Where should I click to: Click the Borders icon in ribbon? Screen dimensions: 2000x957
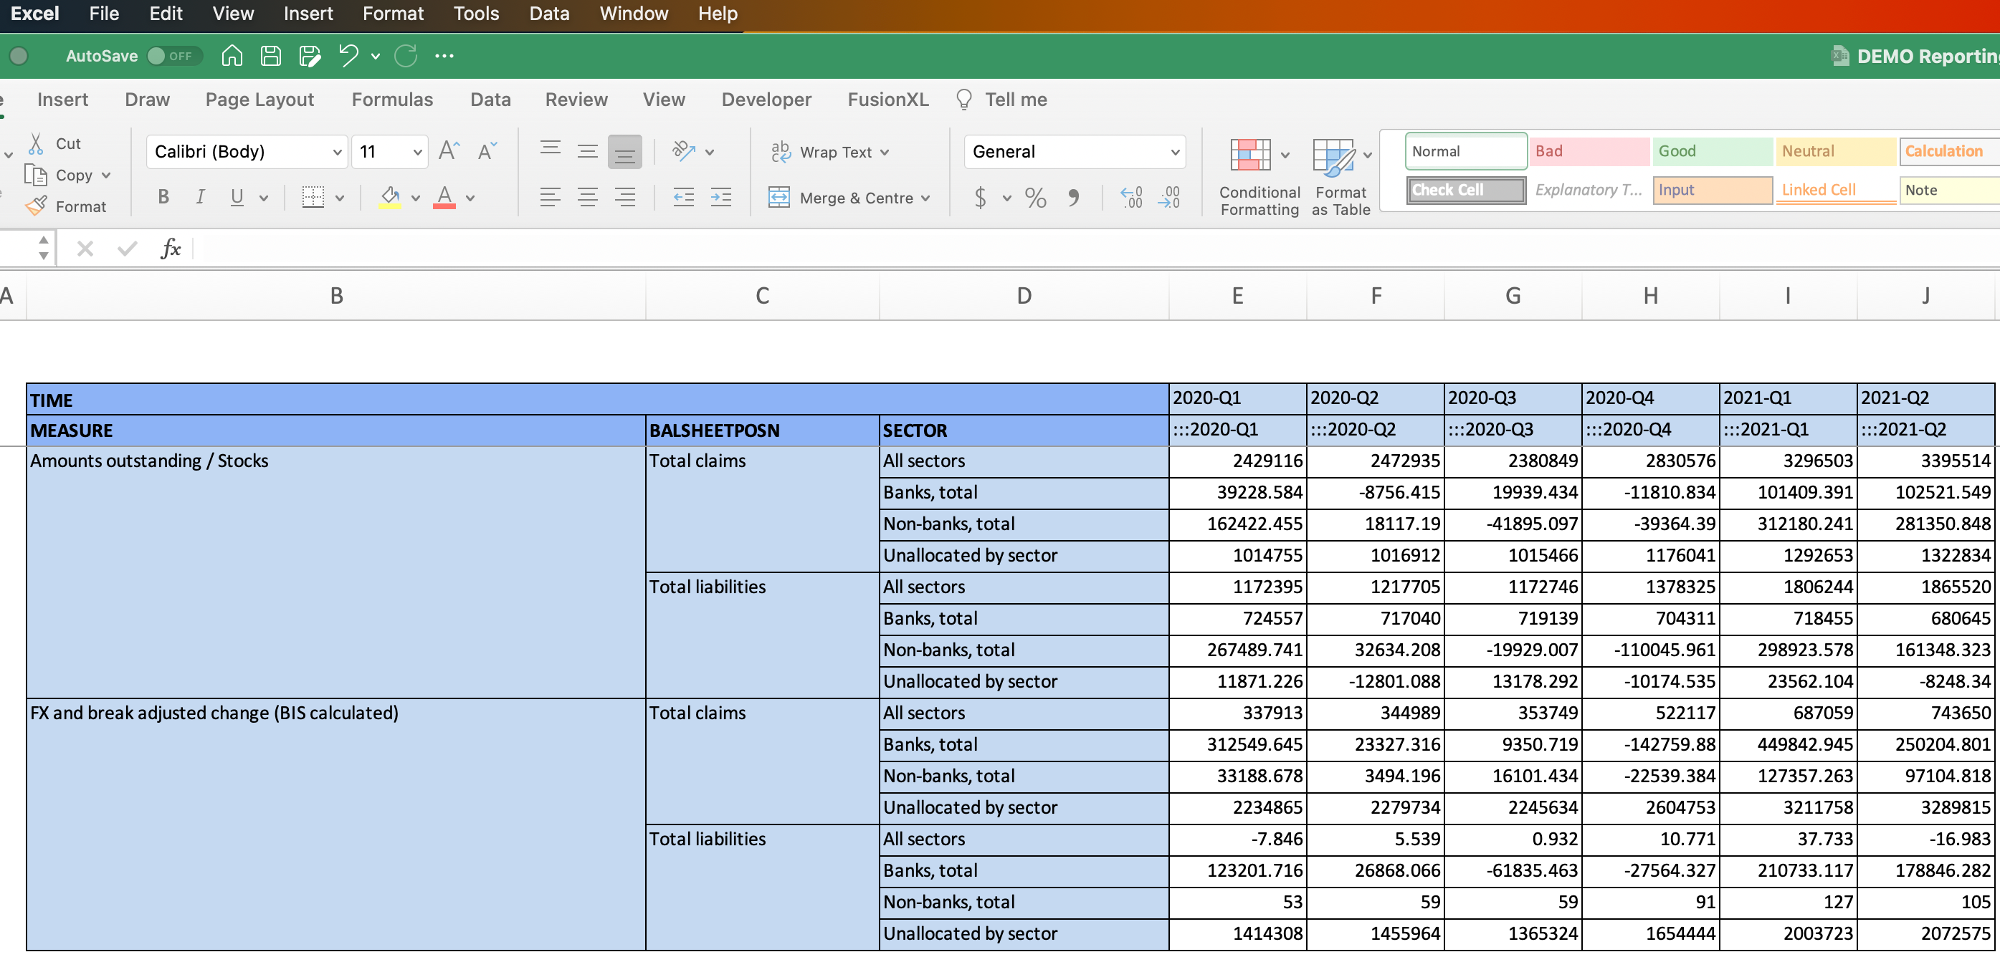[311, 196]
